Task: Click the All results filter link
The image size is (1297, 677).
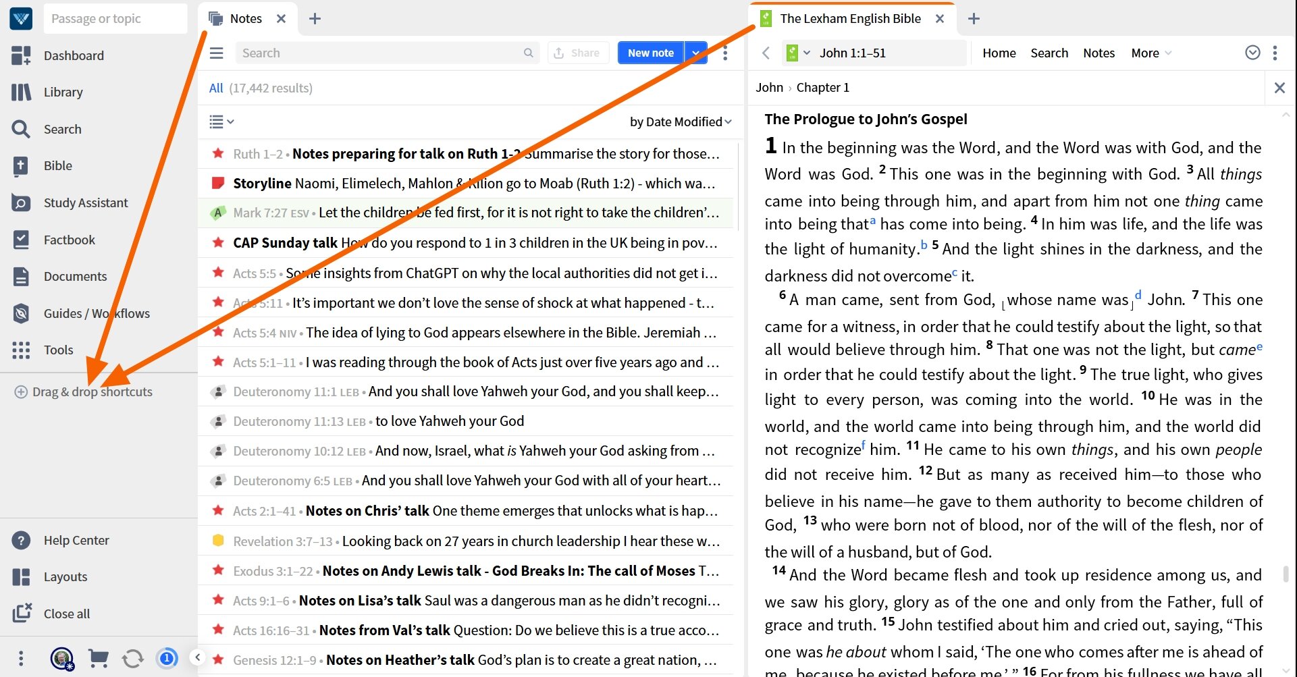Action: click(x=216, y=88)
